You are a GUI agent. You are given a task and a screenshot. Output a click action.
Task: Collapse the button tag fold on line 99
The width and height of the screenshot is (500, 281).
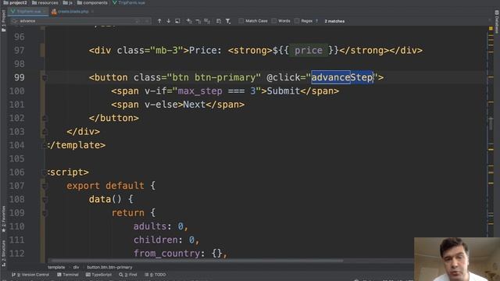[x=45, y=78]
